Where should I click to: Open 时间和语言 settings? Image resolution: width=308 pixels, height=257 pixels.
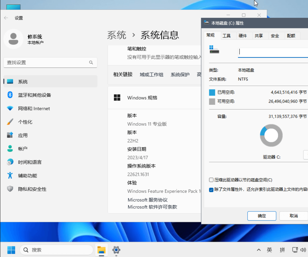[x=51, y=162]
